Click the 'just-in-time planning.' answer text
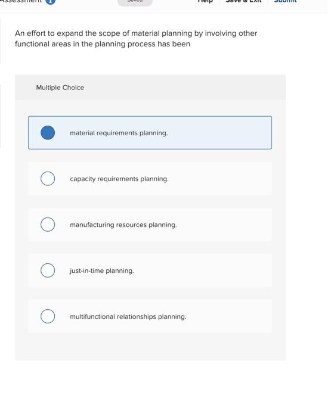This screenshot has width=328, height=417. point(102,270)
